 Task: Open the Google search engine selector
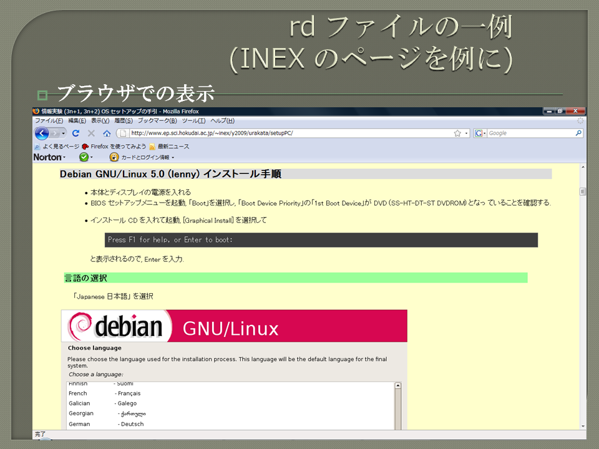point(480,133)
